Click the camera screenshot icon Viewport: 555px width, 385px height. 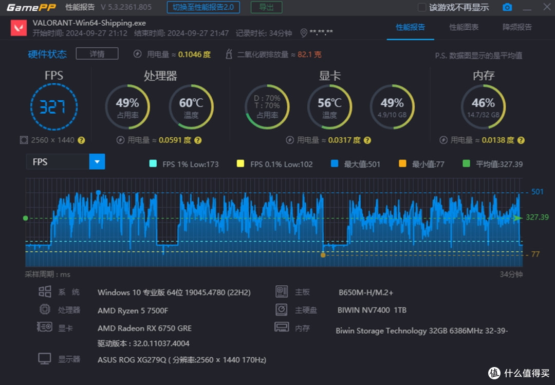coord(507,7)
